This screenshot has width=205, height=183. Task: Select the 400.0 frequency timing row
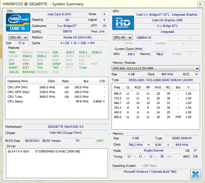coord(156,112)
